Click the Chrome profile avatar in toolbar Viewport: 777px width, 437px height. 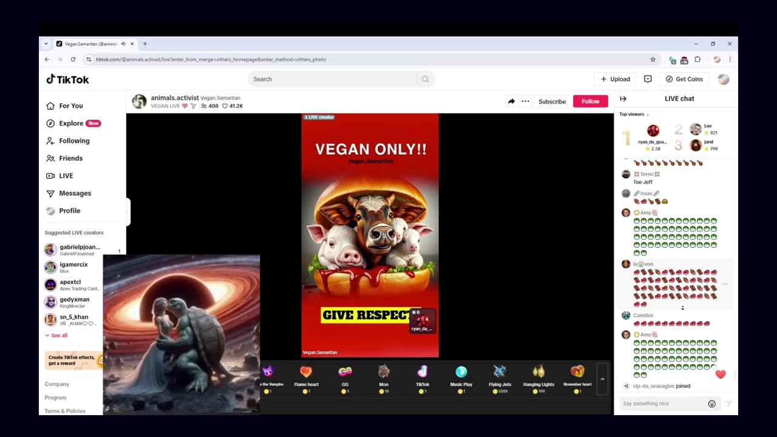coord(717,59)
